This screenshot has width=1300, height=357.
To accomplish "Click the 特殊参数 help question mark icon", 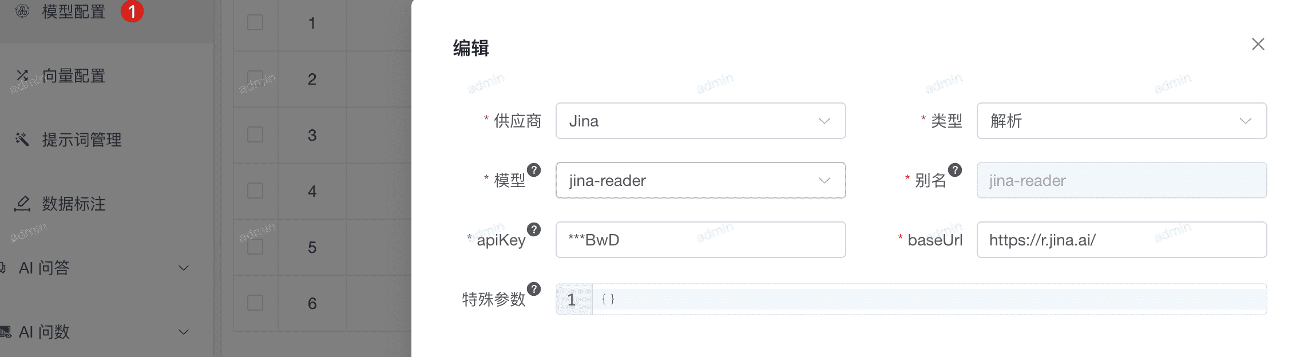I will tap(533, 289).
